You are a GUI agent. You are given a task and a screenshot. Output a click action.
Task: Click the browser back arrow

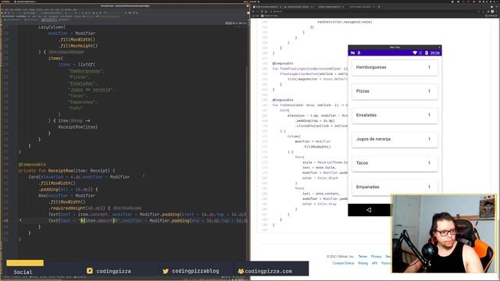pos(254,12)
